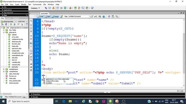Select request.php in file tree
The width and height of the screenshot is (186, 104).
point(16,65)
